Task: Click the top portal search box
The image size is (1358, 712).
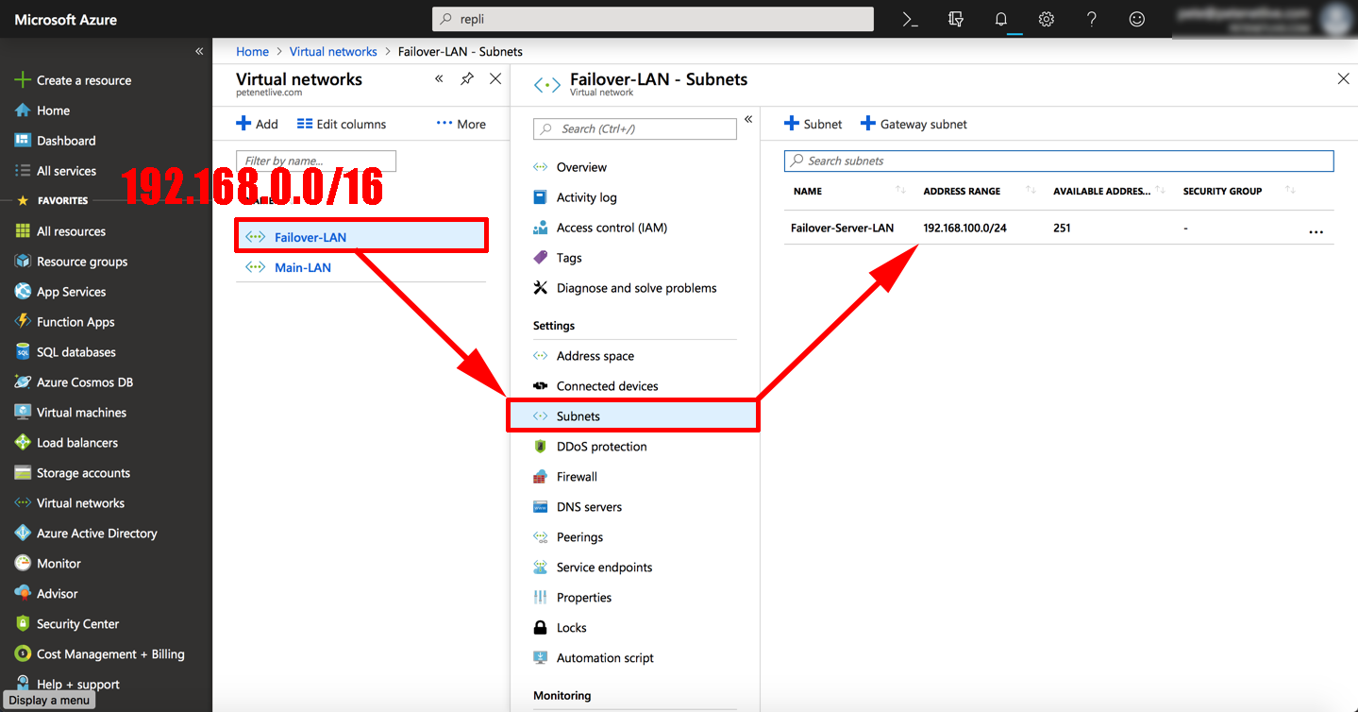Action: click(x=653, y=19)
